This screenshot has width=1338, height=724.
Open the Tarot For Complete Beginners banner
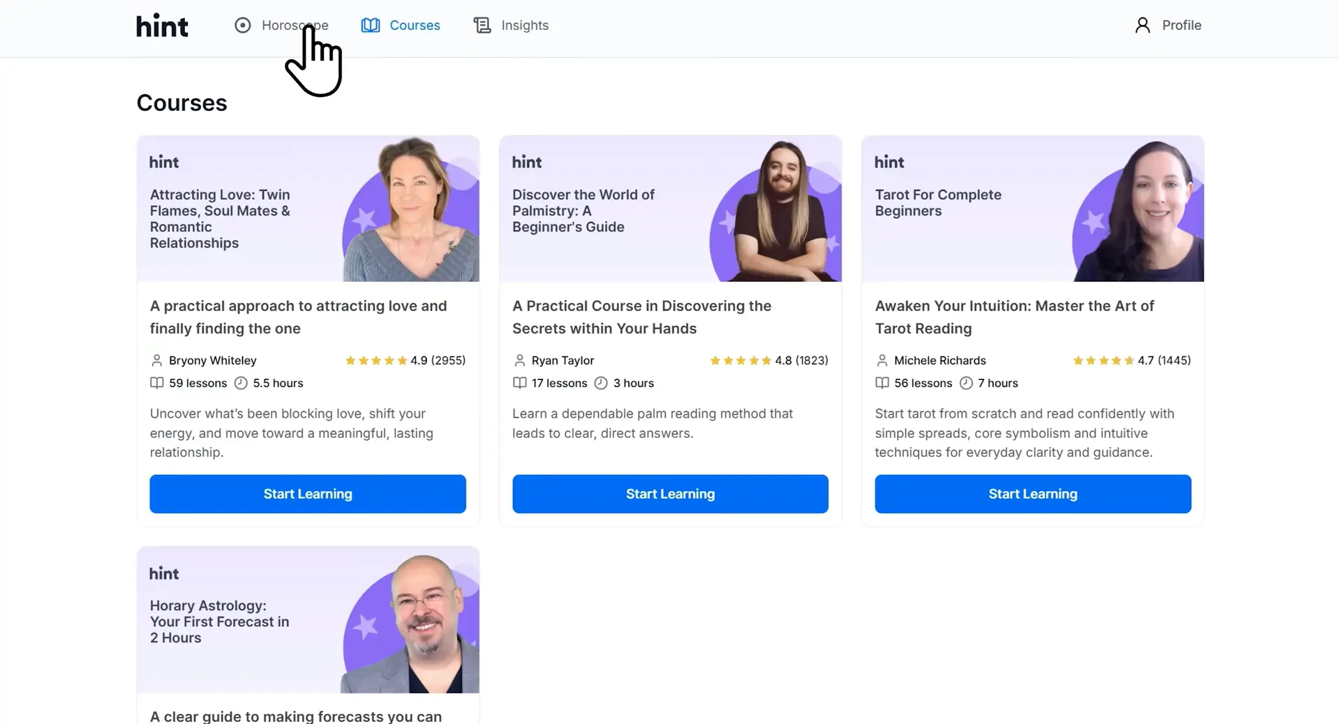click(x=1033, y=209)
